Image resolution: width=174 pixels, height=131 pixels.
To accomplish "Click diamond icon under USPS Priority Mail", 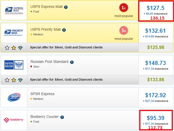I will click(21, 48).
